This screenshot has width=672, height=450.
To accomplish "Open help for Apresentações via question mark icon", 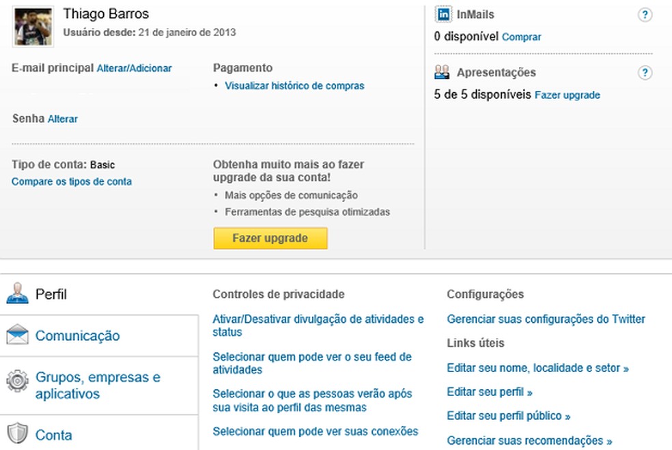I will 646,72.
